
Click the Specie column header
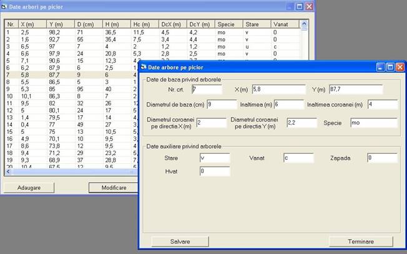point(228,24)
